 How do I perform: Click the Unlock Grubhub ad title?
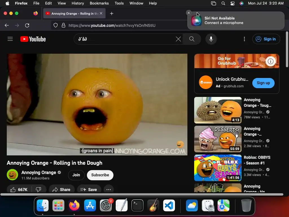232,79
